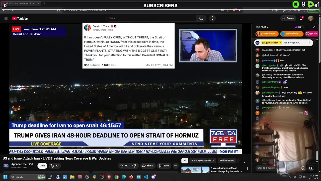Click the Create button
321x181 pixels.
[288, 18]
